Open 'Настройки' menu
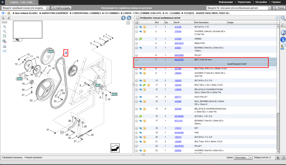Viewport: 286px width, 165px height. (x=261, y=2)
